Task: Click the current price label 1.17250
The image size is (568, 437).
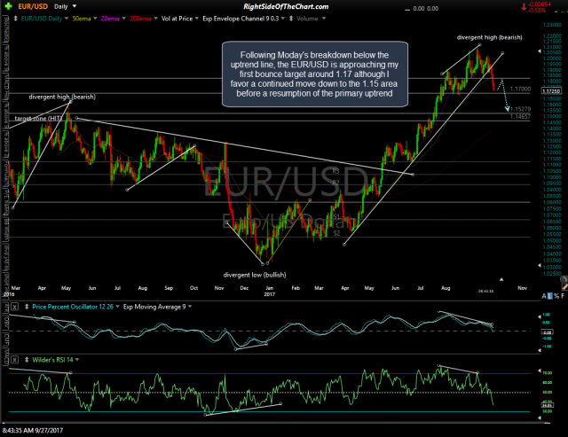Action: click(x=551, y=91)
